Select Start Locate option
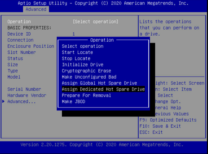The image size is (208, 154). [x=77, y=52]
